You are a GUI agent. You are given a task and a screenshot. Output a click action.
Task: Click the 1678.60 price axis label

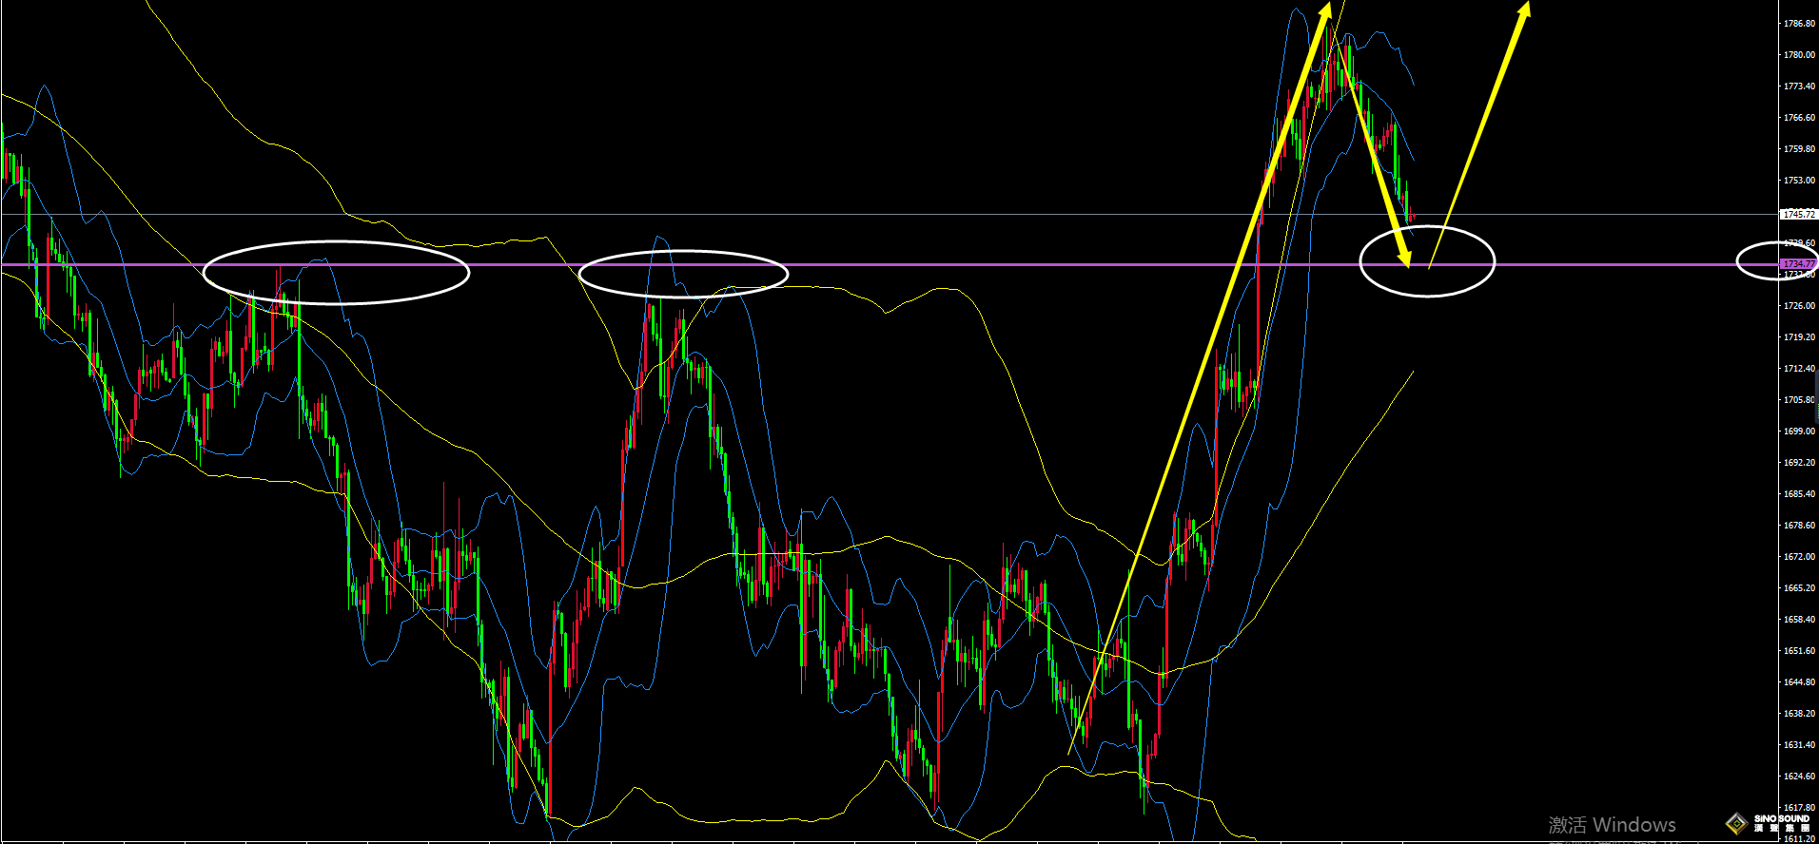[x=1799, y=525]
